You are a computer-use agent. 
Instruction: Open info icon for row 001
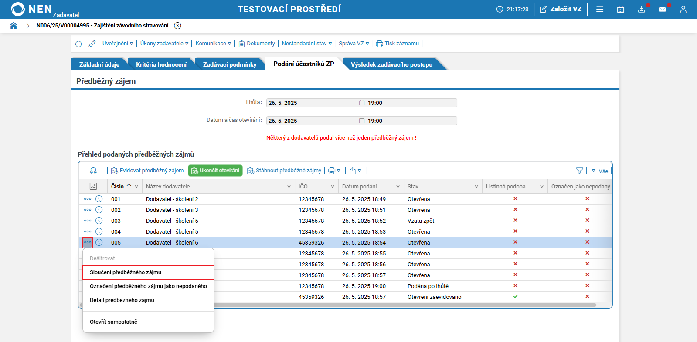[x=99, y=199]
